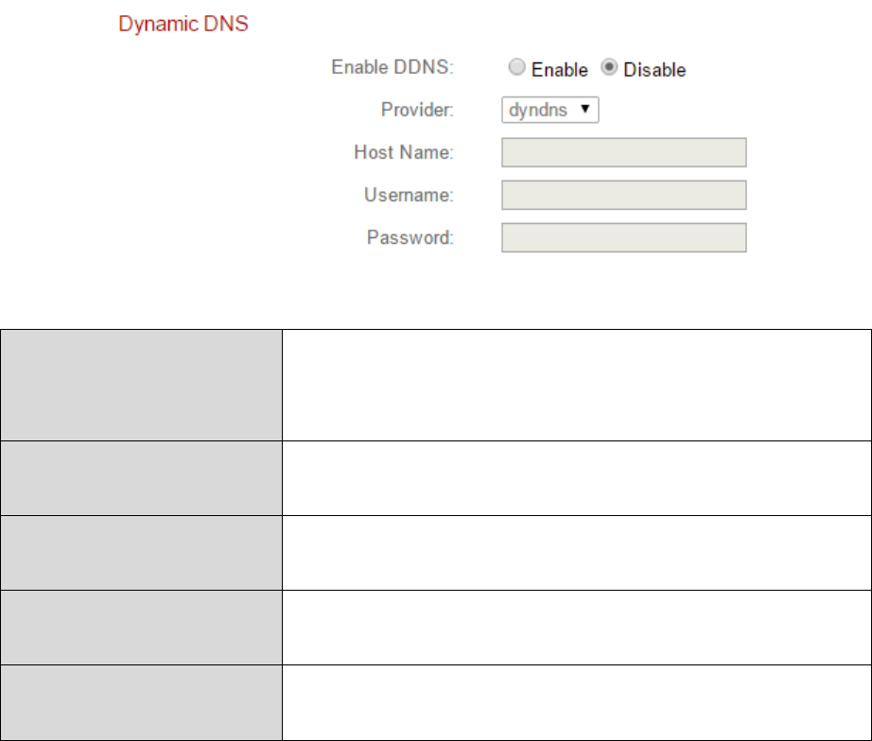Select the Disable radio button for DDNS
Screen dimensions: 872x741
point(609,69)
